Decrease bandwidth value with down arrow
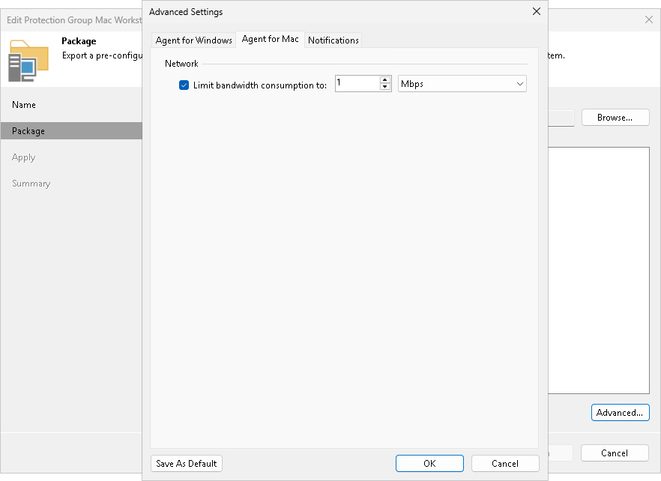 [x=385, y=87]
